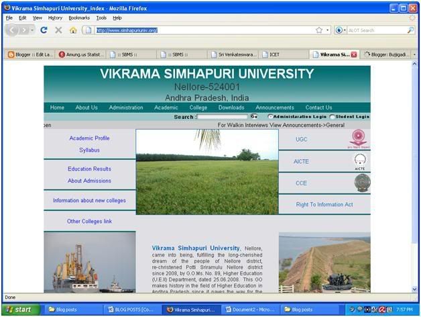Click the red antivirus tray icon
Viewport: 421px width, 317px height.
tap(382, 310)
